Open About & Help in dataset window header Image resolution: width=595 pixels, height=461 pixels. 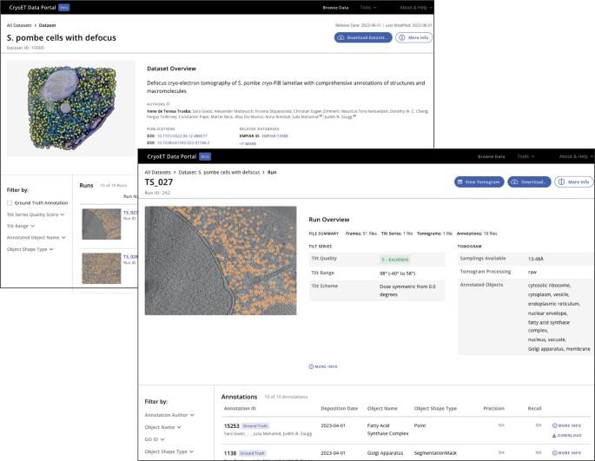click(x=416, y=8)
